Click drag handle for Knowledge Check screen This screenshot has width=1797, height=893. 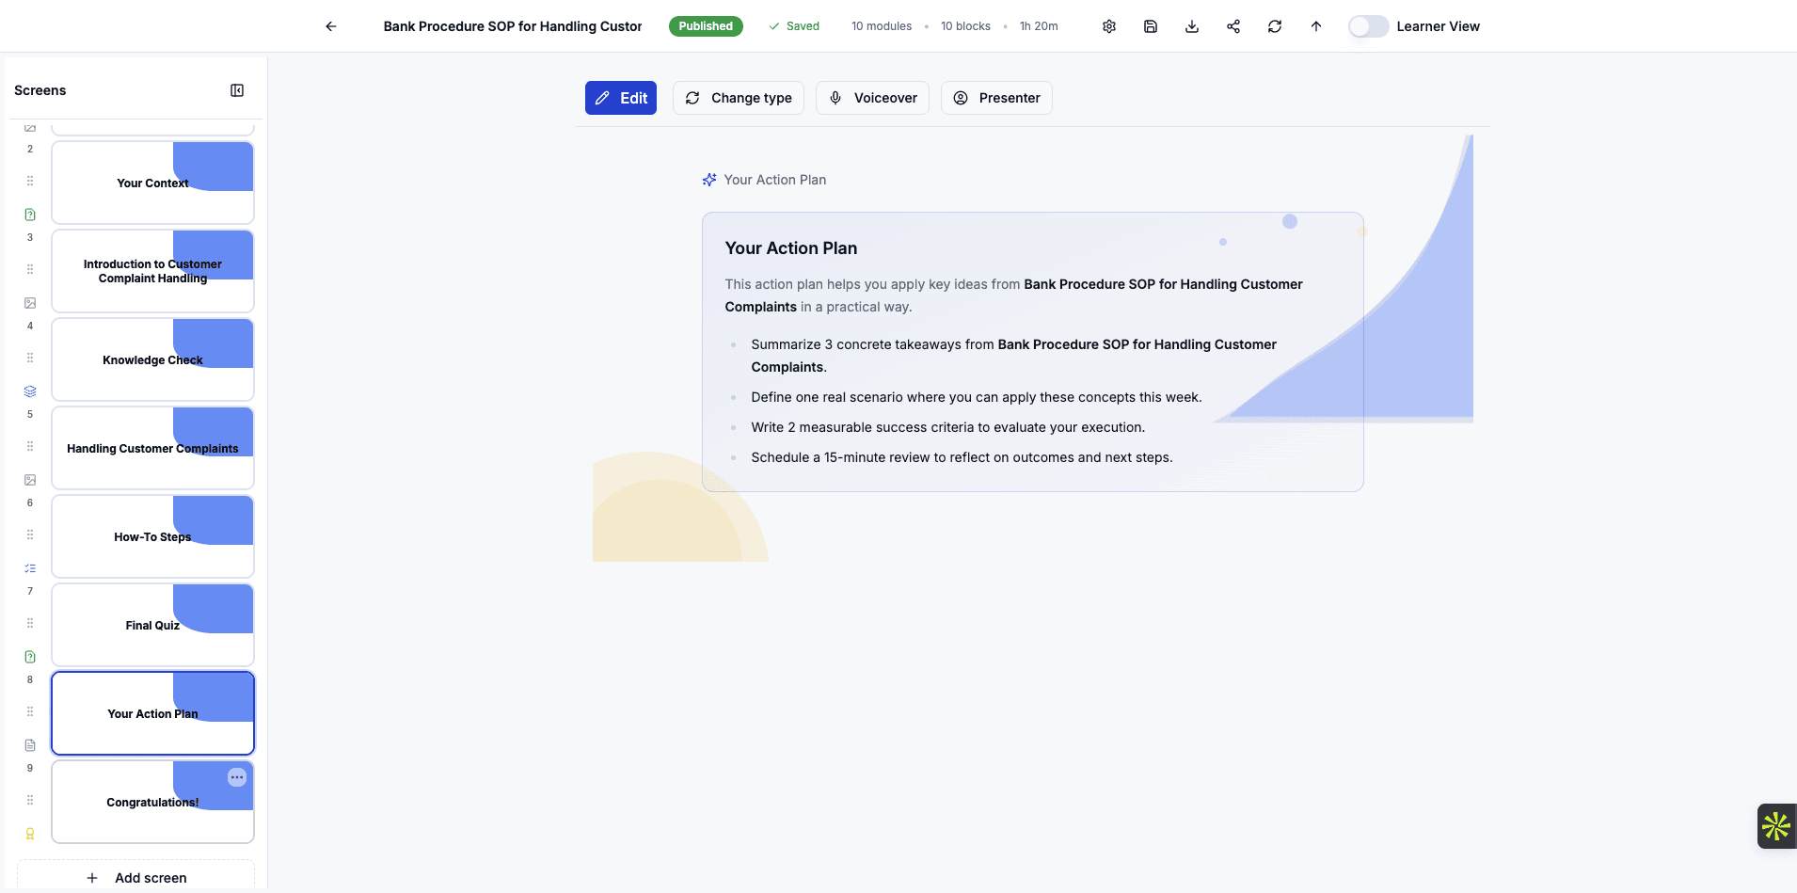pos(30,358)
